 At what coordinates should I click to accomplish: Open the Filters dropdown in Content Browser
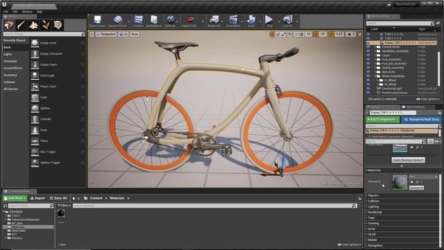point(65,206)
